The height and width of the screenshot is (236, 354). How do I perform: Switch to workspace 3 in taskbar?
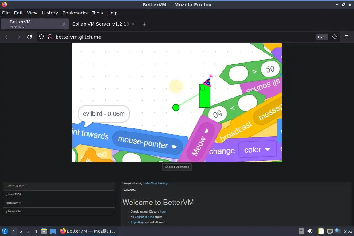(x=29, y=231)
